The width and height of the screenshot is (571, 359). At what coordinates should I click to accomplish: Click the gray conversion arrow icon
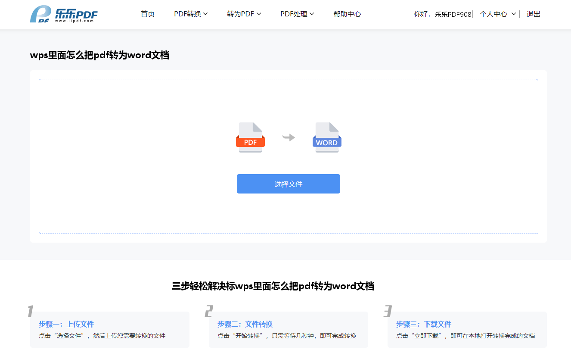coord(289,137)
